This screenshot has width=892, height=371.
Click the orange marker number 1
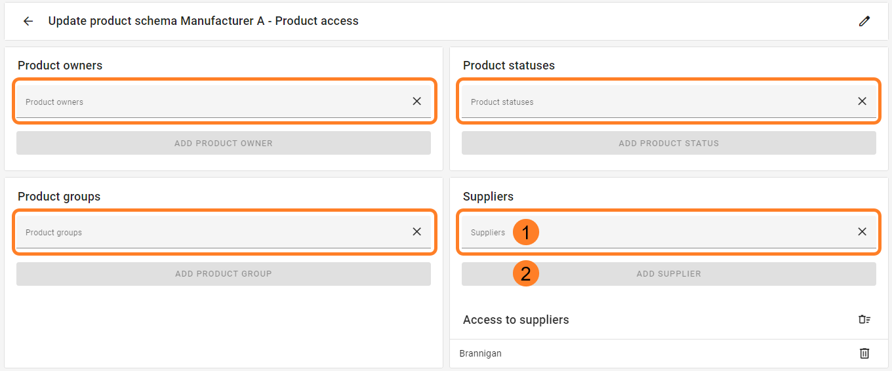tap(526, 233)
